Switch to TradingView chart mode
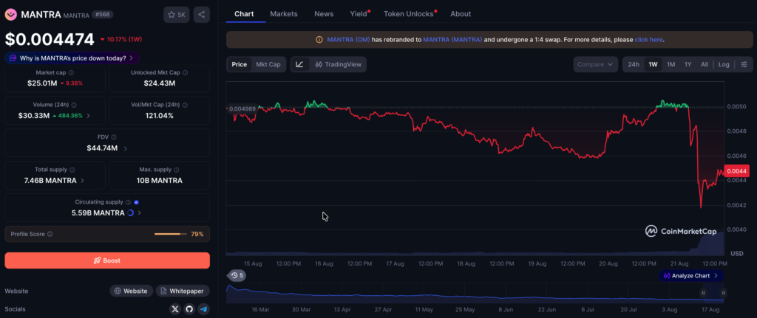Screen dimensions: 757x318 coord(339,65)
